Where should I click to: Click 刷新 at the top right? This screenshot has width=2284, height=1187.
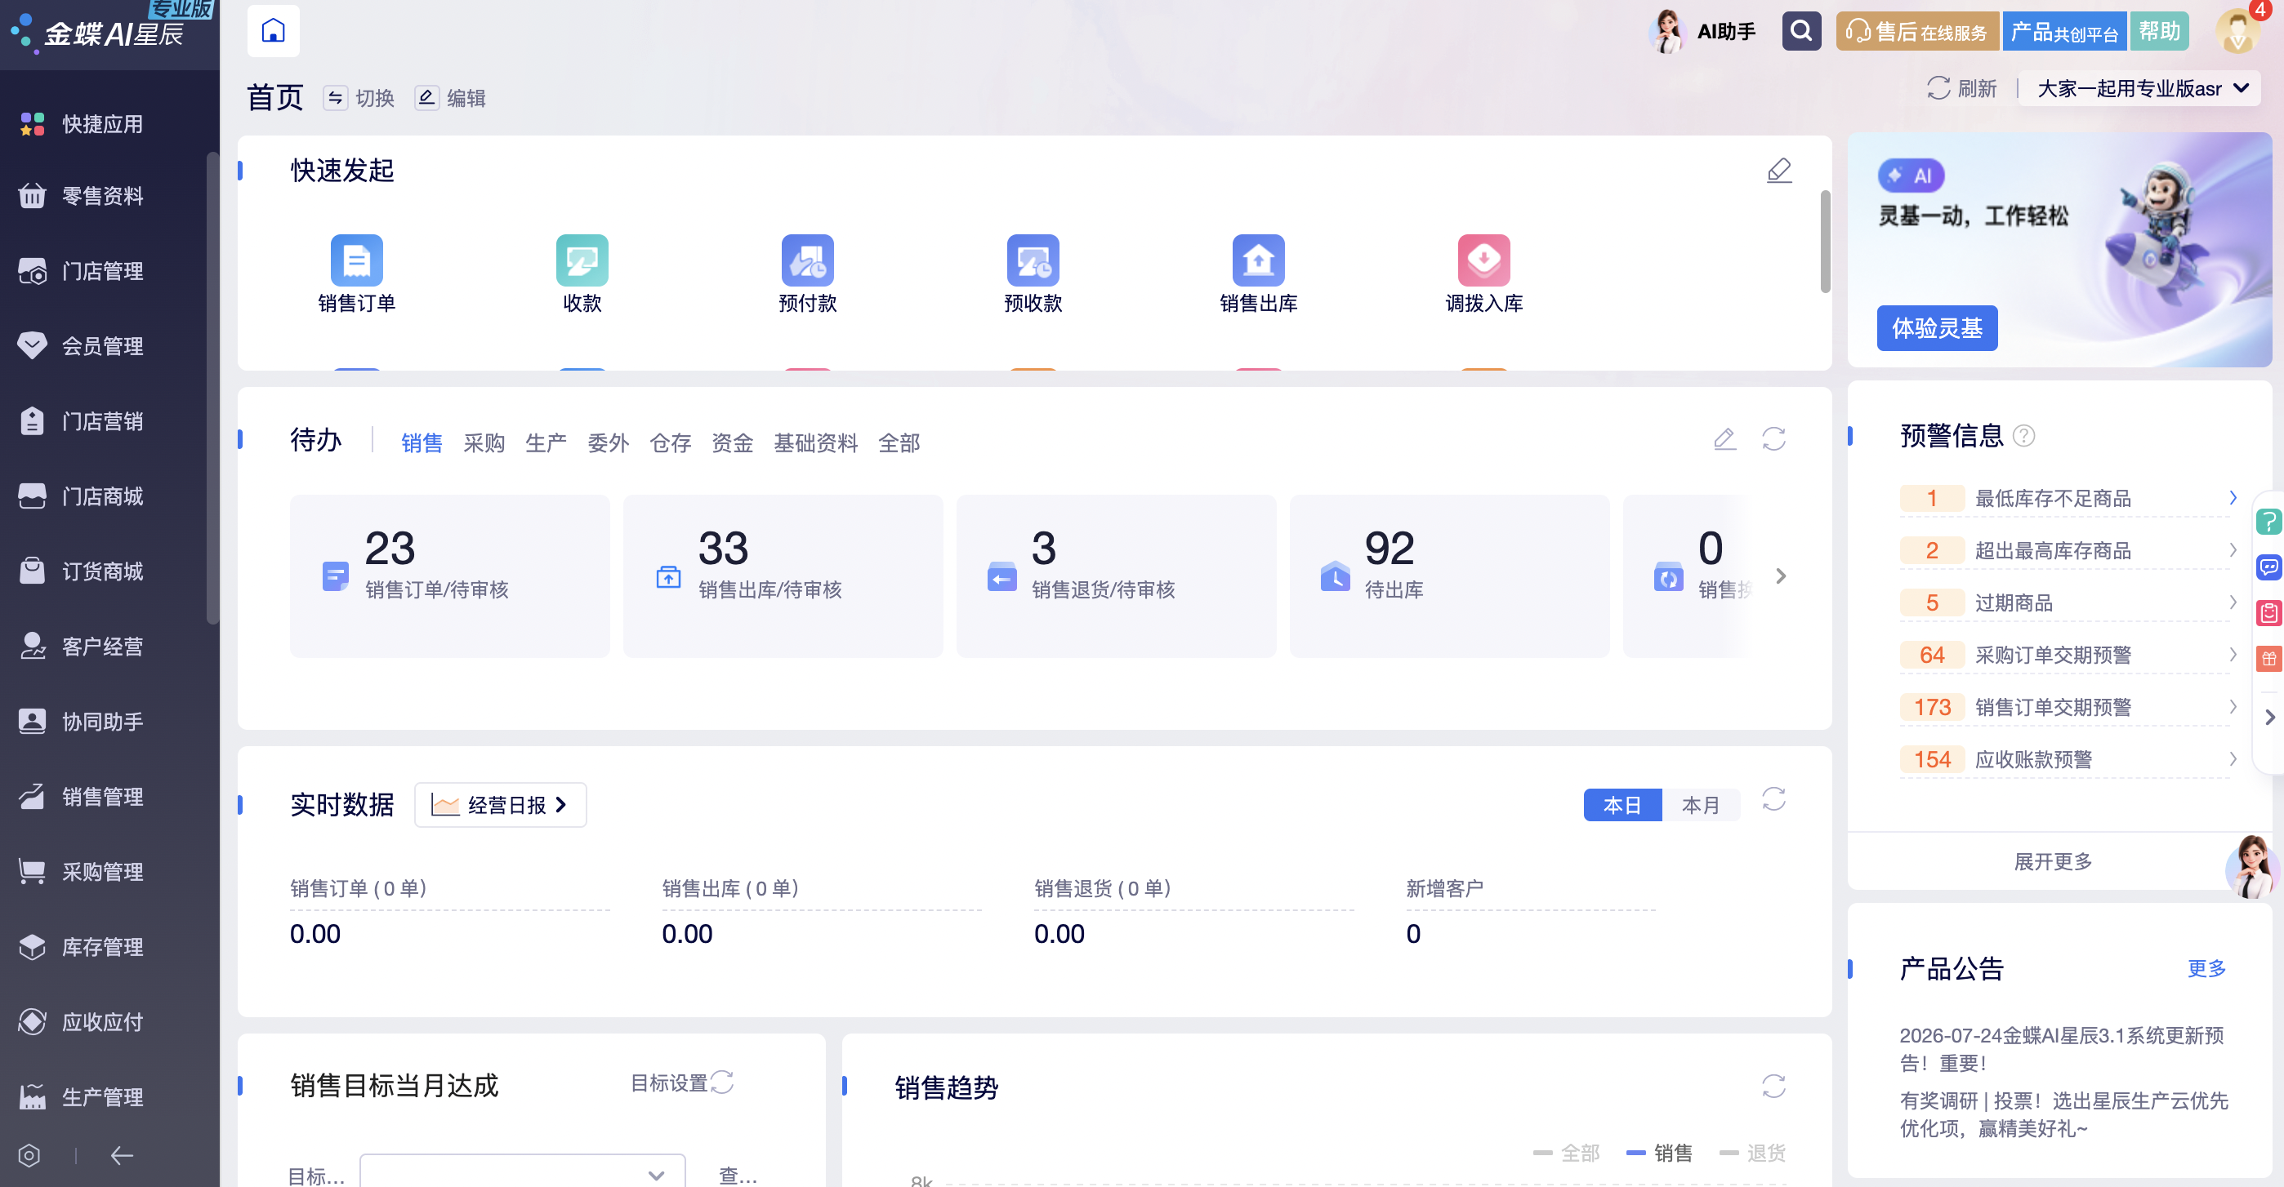[1961, 89]
